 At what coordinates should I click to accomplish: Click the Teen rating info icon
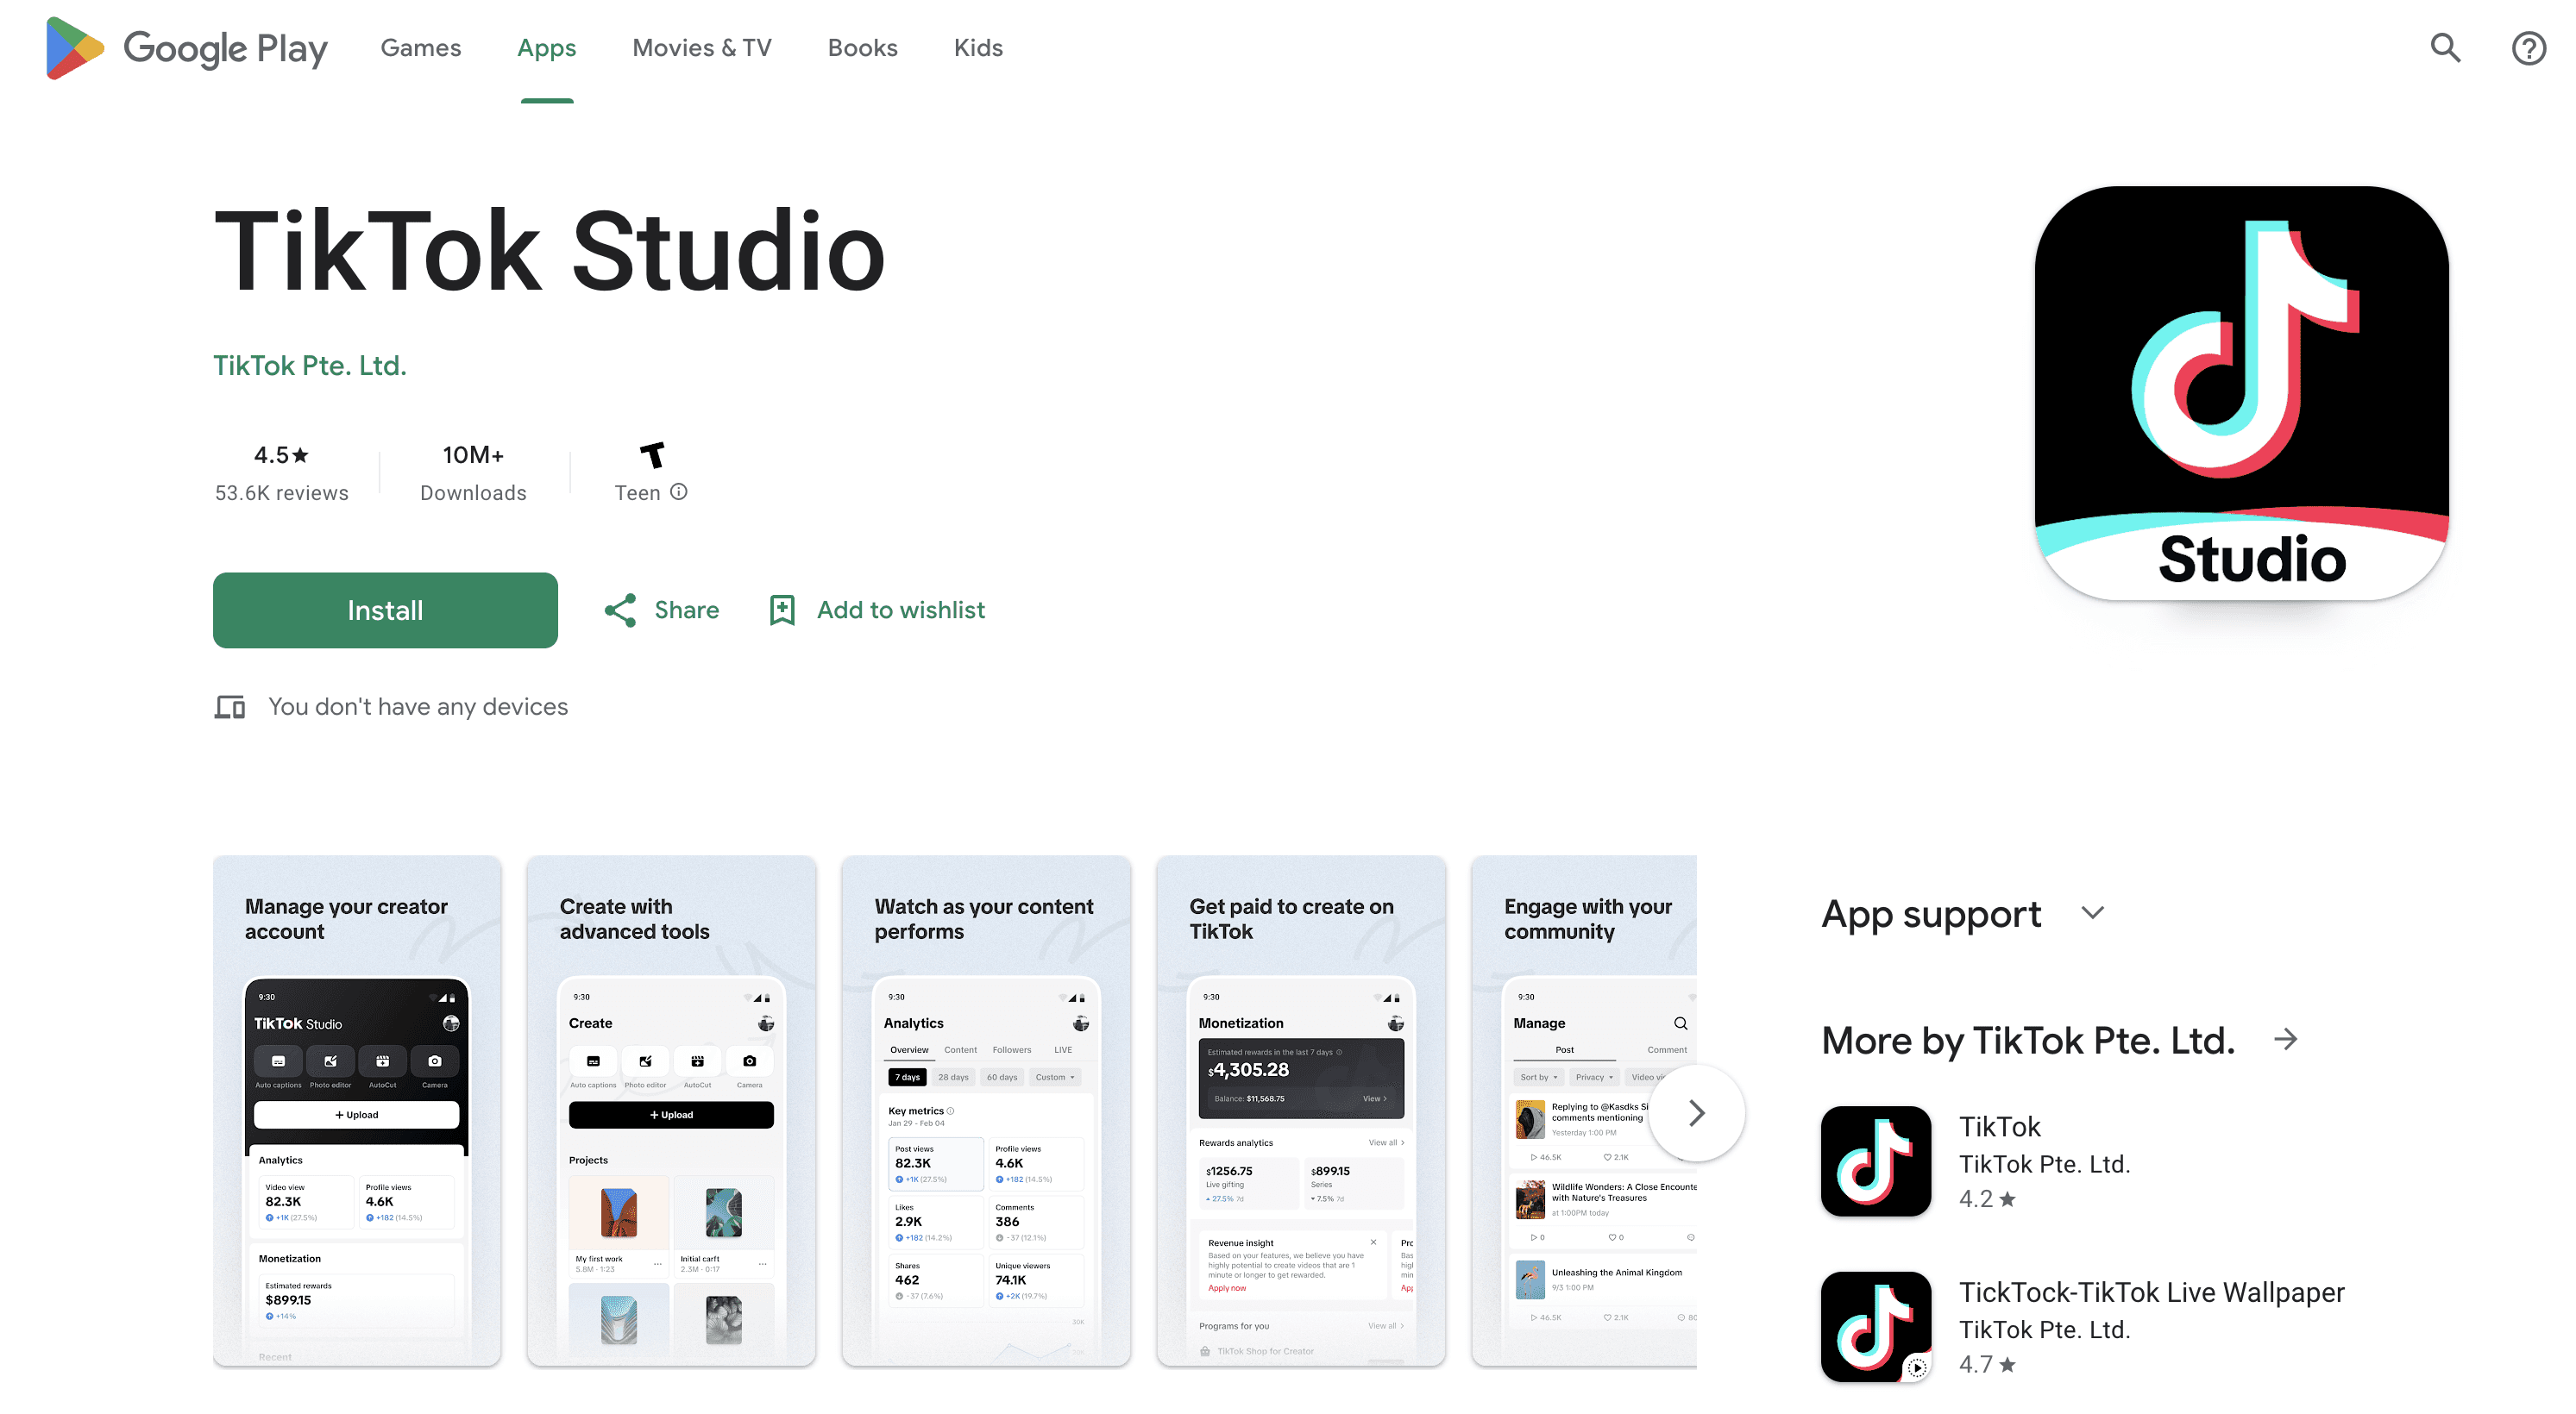[679, 491]
